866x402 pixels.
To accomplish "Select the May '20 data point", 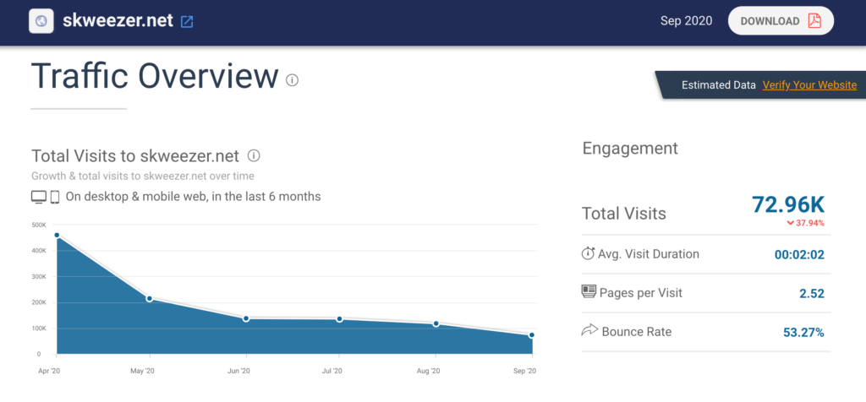I will coord(149,299).
